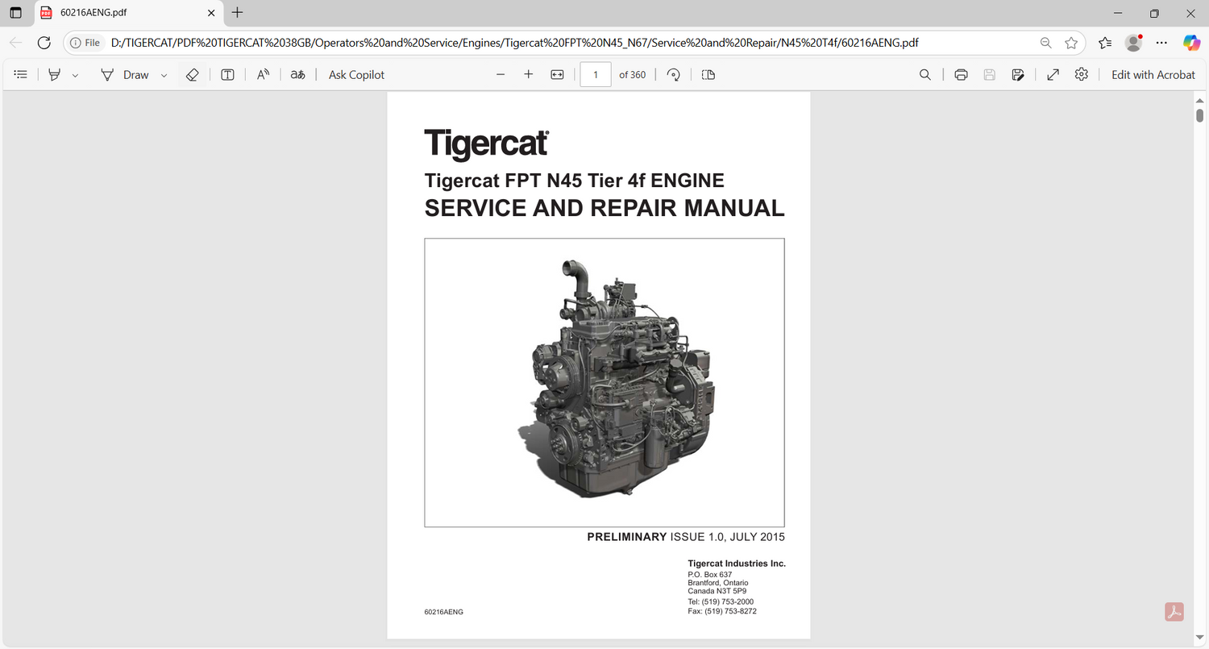Open the browser profile avatar

tap(1134, 43)
